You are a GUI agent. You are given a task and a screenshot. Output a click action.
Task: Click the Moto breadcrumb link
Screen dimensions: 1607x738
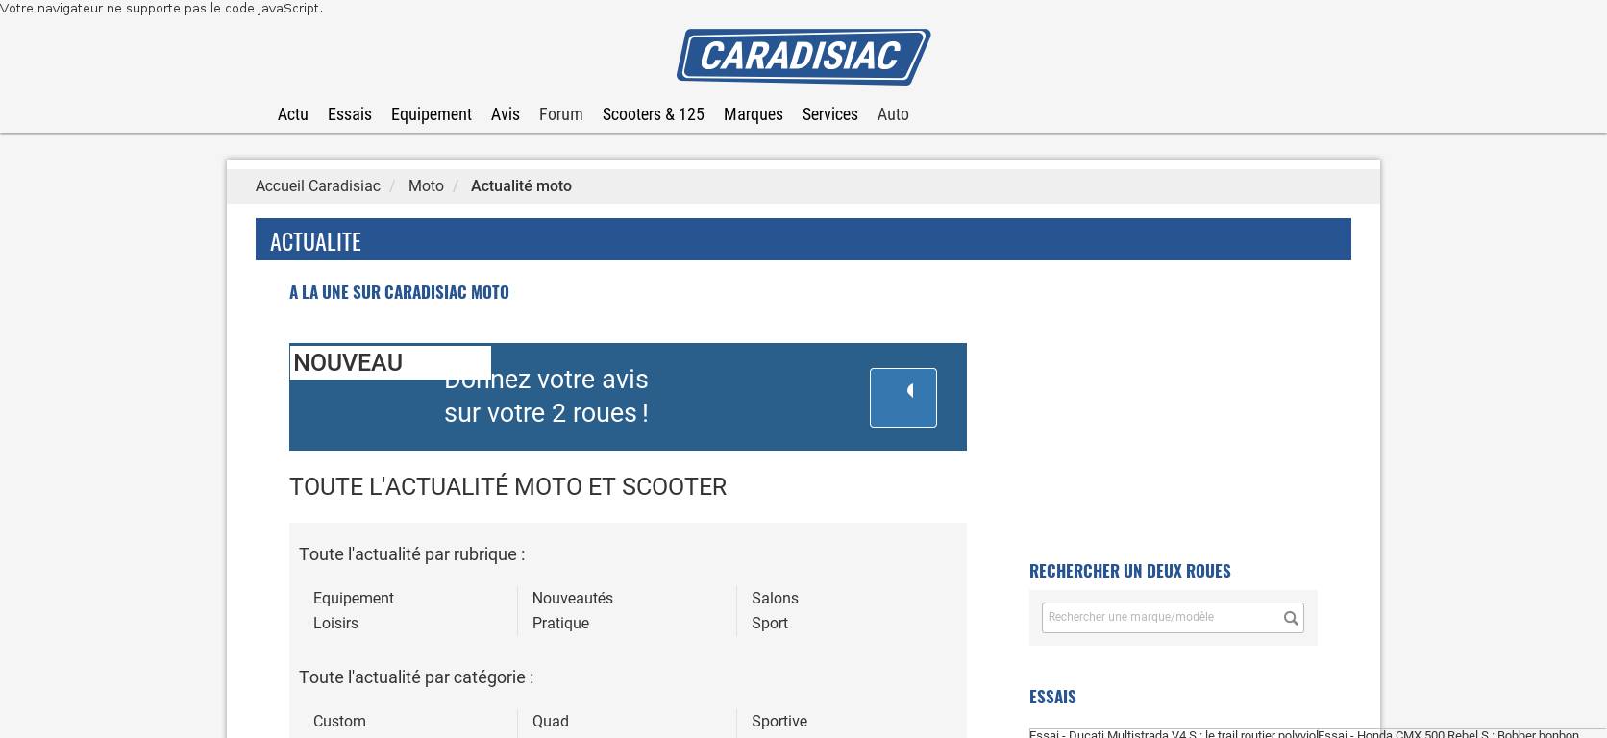(426, 186)
